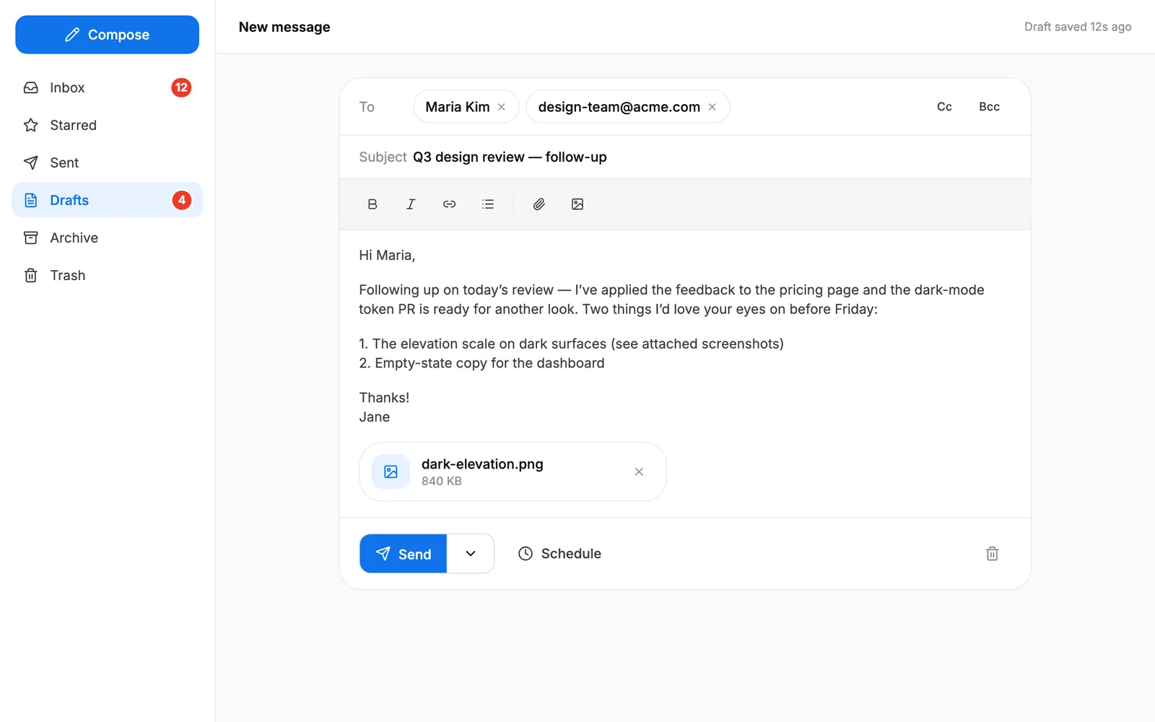Add a Cc recipient field
1155x722 pixels.
pyautogui.click(x=944, y=107)
